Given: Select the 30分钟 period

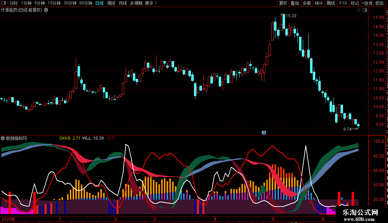Looking at the screenshot, I should point(70,3).
